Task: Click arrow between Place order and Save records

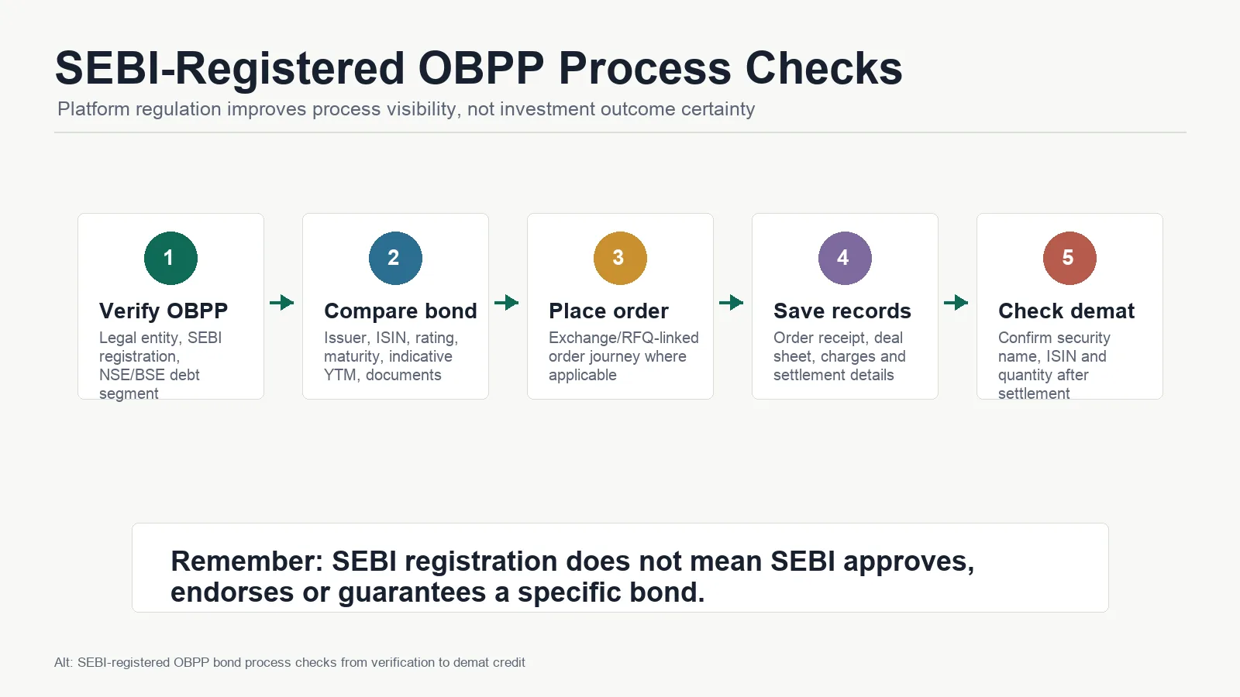Action: click(x=732, y=302)
